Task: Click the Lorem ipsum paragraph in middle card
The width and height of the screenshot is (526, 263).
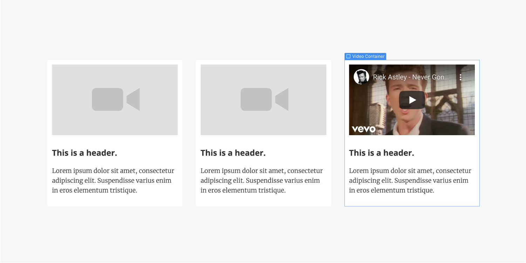Action: tap(262, 181)
